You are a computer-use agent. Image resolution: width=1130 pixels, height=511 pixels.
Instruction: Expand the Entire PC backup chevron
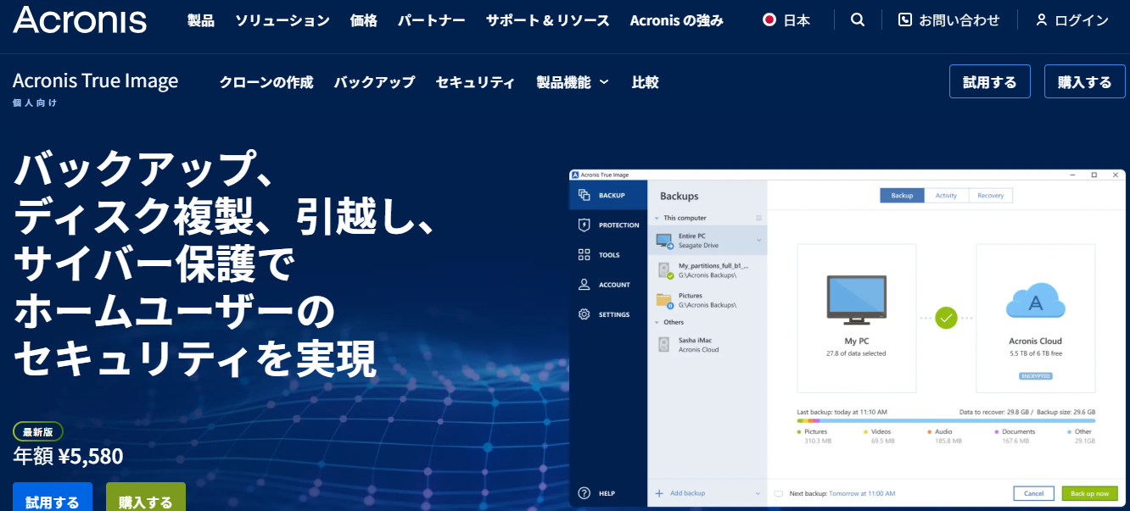(x=758, y=241)
